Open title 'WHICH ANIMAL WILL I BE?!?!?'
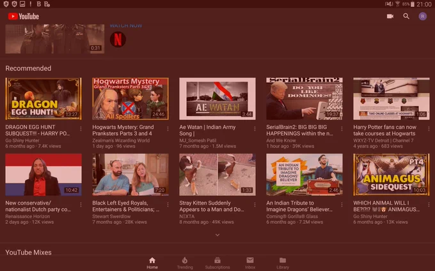This screenshot has width=435, height=271. click(386, 207)
